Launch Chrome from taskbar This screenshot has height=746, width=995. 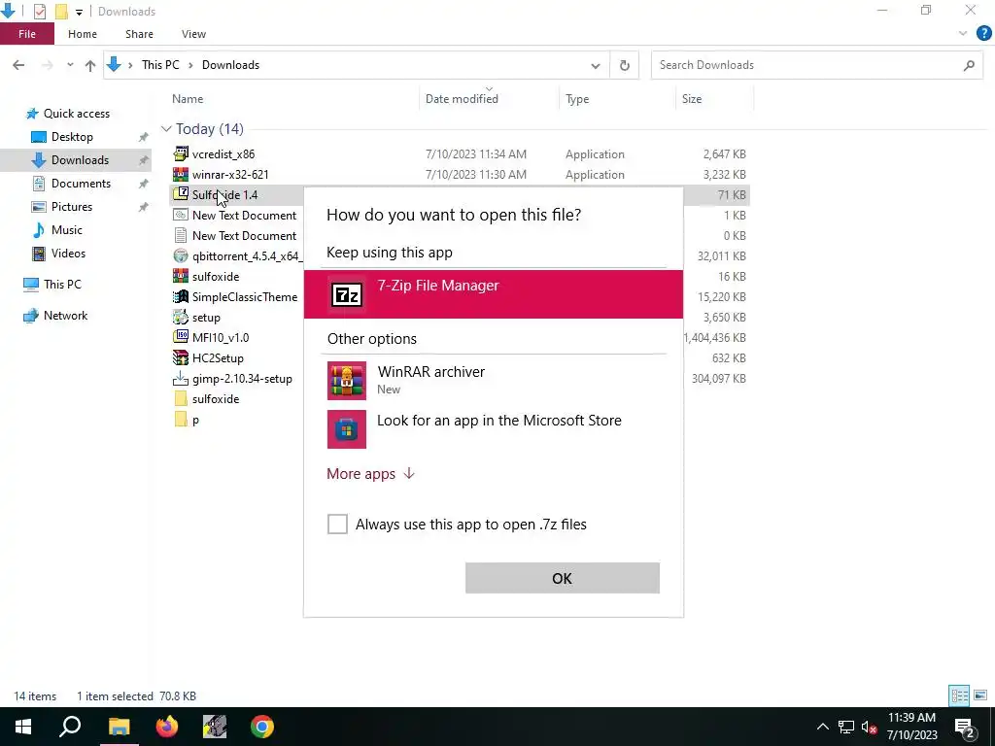(x=261, y=727)
